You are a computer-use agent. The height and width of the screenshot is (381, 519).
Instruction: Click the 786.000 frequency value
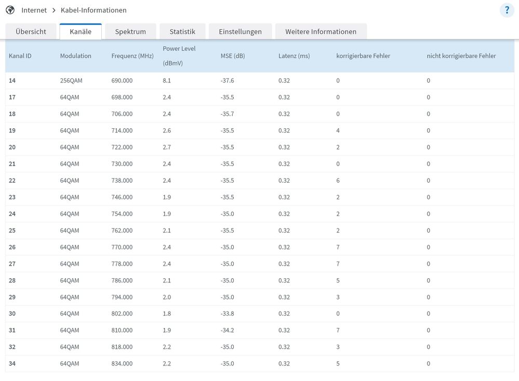tap(122, 280)
